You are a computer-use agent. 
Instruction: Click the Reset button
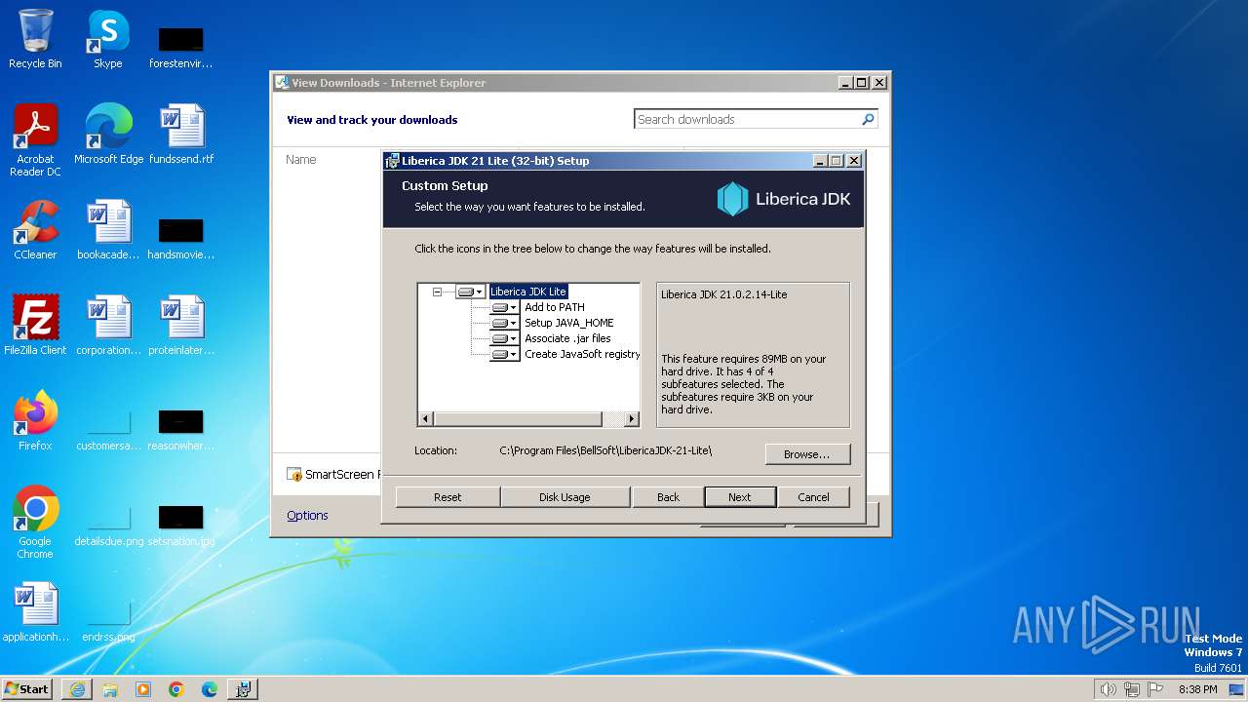click(448, 497)
